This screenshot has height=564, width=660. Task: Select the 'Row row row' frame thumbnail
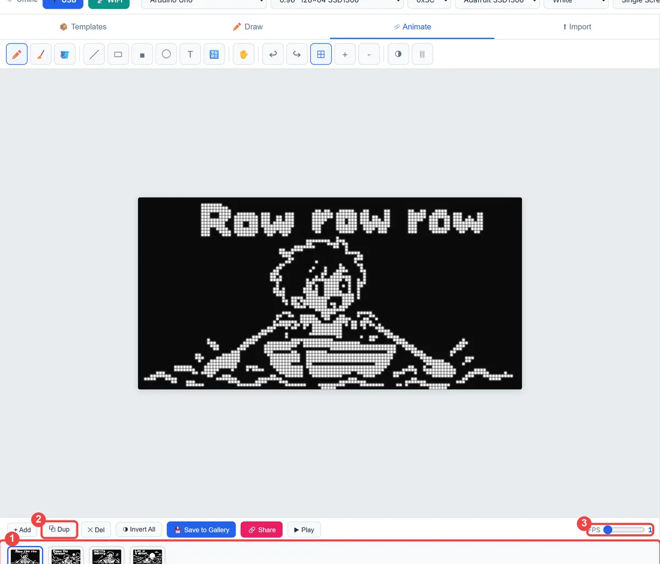tap(25, 555)
